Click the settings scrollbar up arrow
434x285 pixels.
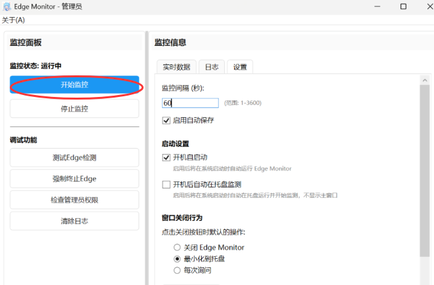point(425,80)
